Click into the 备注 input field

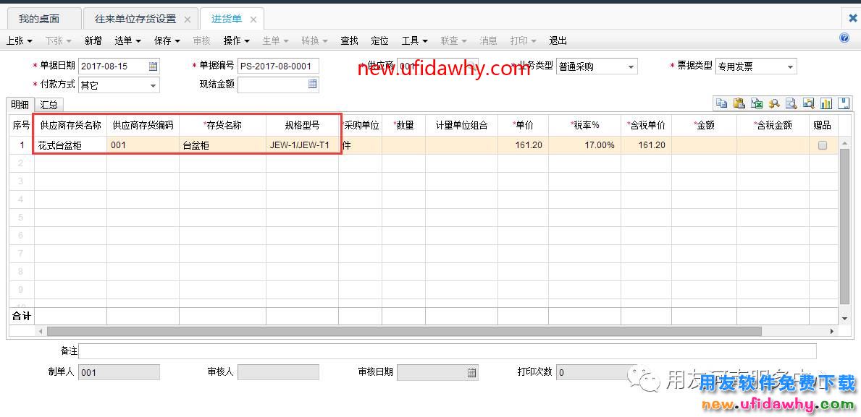click(x=447, y=351)
